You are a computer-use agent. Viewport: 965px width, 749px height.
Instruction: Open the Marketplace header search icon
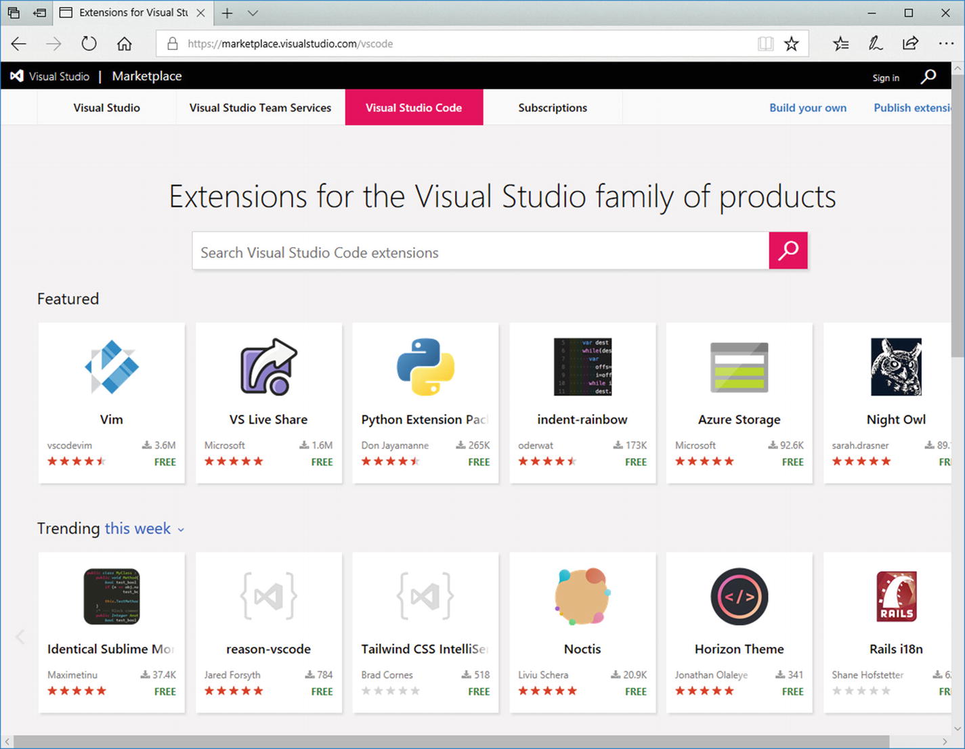coord(928,76)
